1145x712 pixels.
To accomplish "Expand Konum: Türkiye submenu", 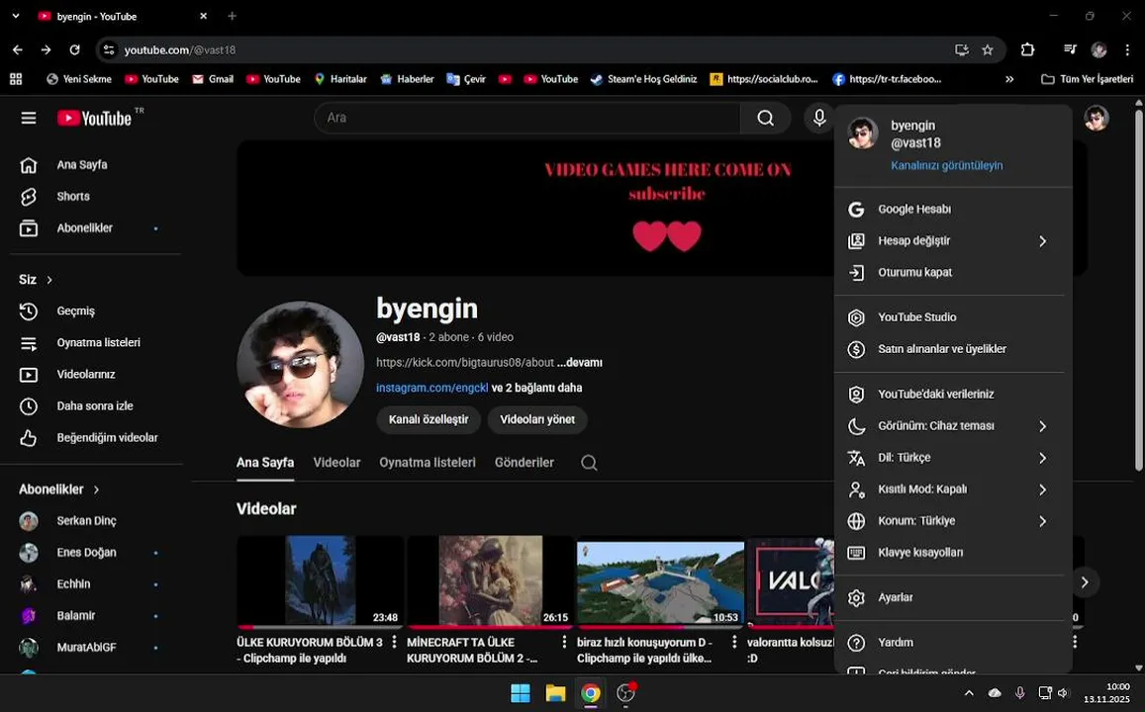I will pyautogui.click(x=953, y=521).
